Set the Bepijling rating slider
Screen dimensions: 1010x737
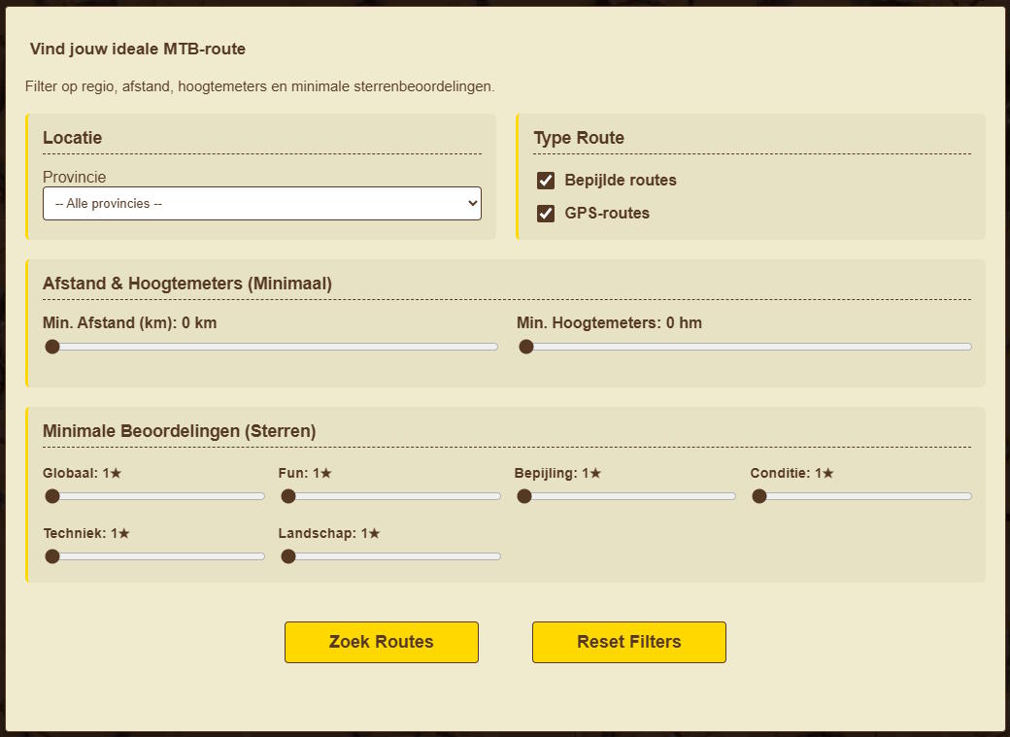click(625, 496)
